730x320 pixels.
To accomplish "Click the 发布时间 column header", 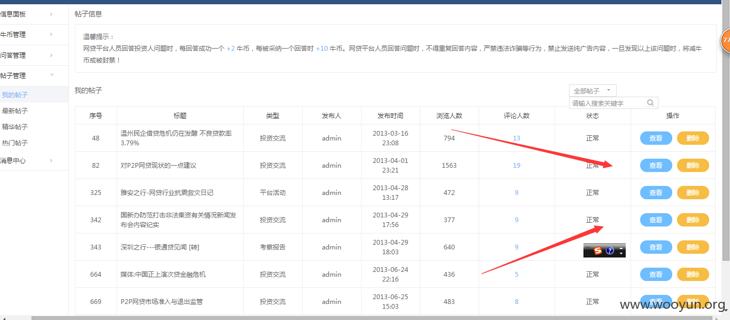I will (x=390, y=116).
